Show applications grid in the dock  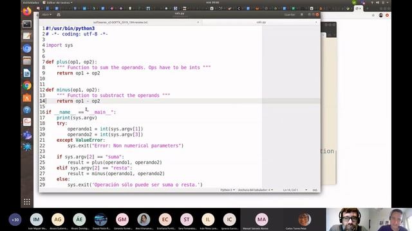[27, 201]
